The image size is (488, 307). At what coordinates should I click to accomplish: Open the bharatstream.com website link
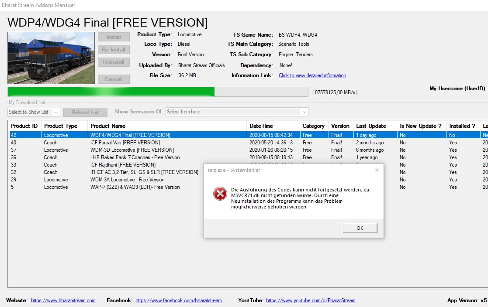point(63,300)
